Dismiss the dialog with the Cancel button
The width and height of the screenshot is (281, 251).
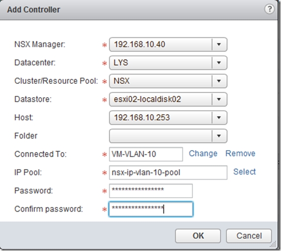[249, 236]
